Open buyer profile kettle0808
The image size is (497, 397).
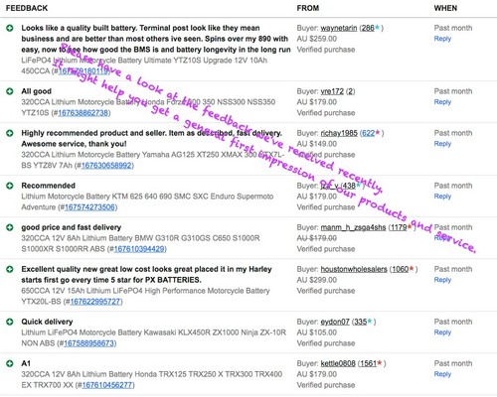coord(338,363)
